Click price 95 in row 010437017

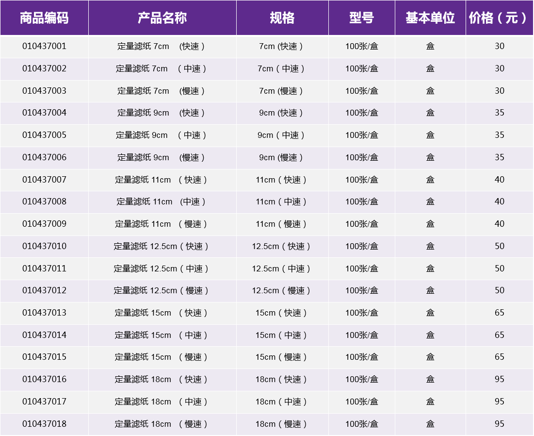click(x=499, y=402)
